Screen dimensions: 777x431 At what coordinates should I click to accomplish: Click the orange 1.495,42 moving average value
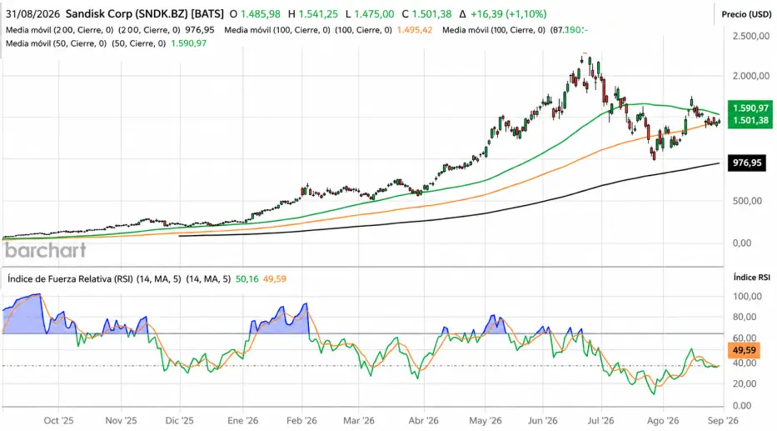point(415,30)
